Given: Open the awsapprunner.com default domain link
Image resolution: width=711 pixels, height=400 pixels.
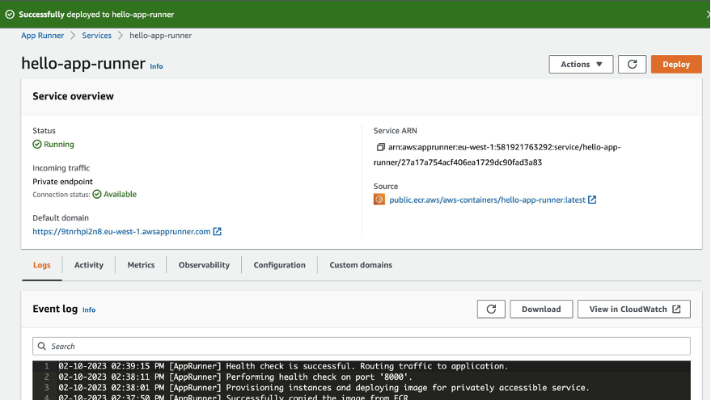Looking at the screenshot, I should point(121,231).
